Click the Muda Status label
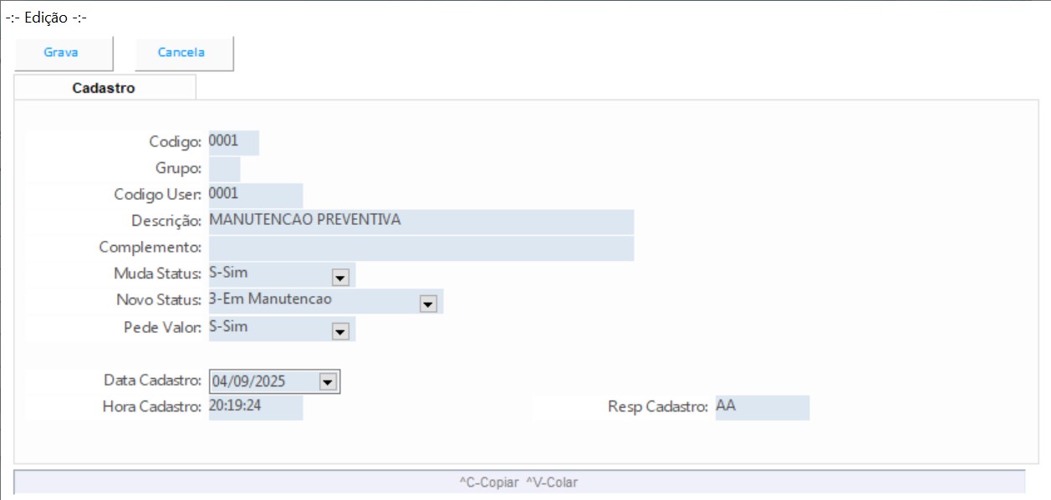Screen dimensions: 1051x500 (157, 273)
